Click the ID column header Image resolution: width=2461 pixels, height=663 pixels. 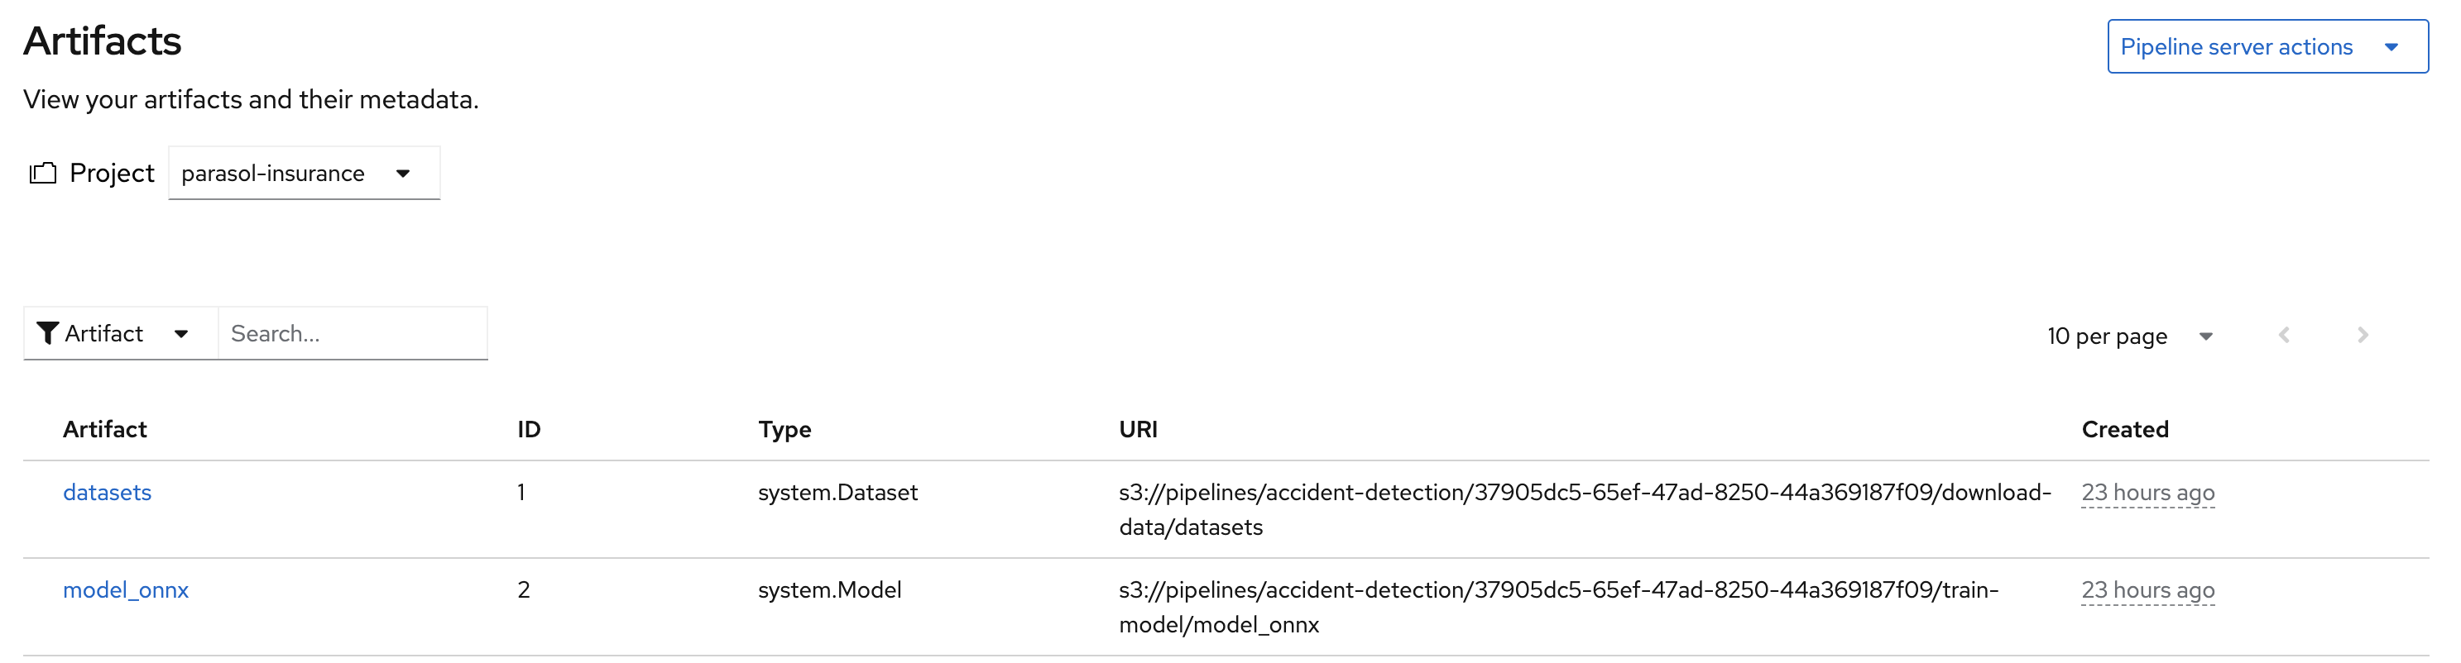click(x=530, y=429)
